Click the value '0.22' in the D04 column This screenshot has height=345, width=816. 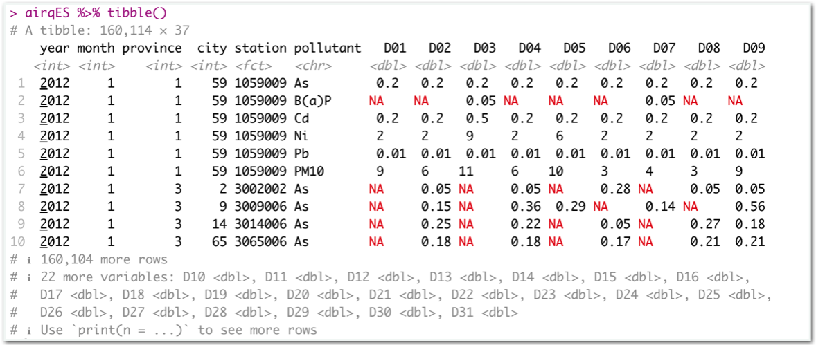coord(526,224)
